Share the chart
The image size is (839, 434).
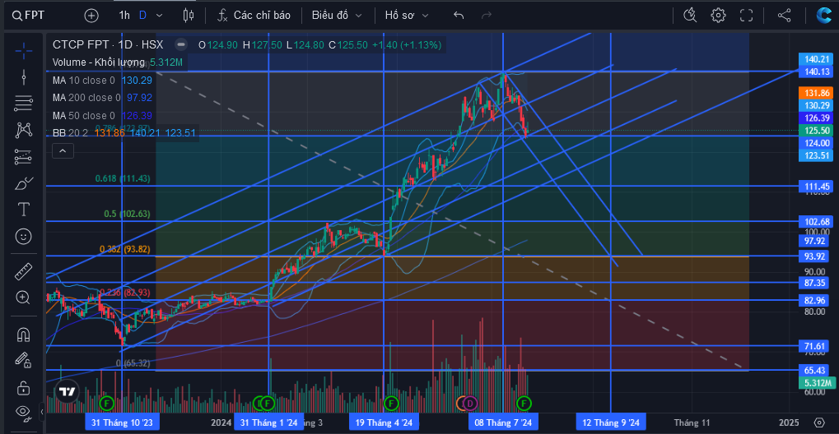click(x=784, y=16)
